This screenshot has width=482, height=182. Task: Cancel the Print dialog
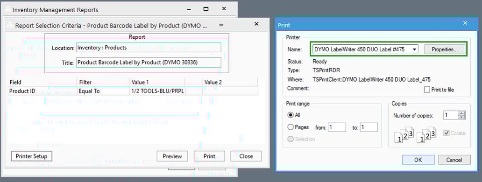454,160
